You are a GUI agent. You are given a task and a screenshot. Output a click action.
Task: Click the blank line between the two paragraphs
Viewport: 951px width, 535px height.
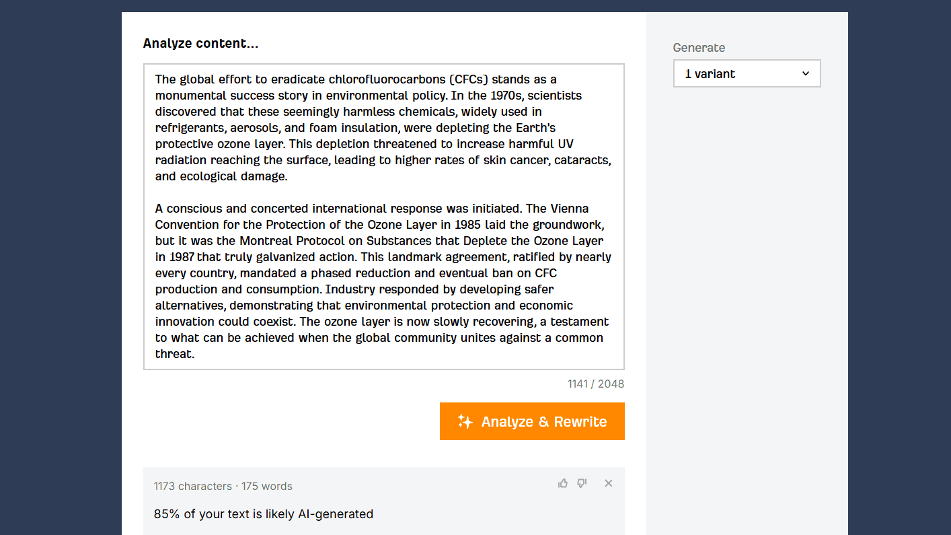point(383,192)
